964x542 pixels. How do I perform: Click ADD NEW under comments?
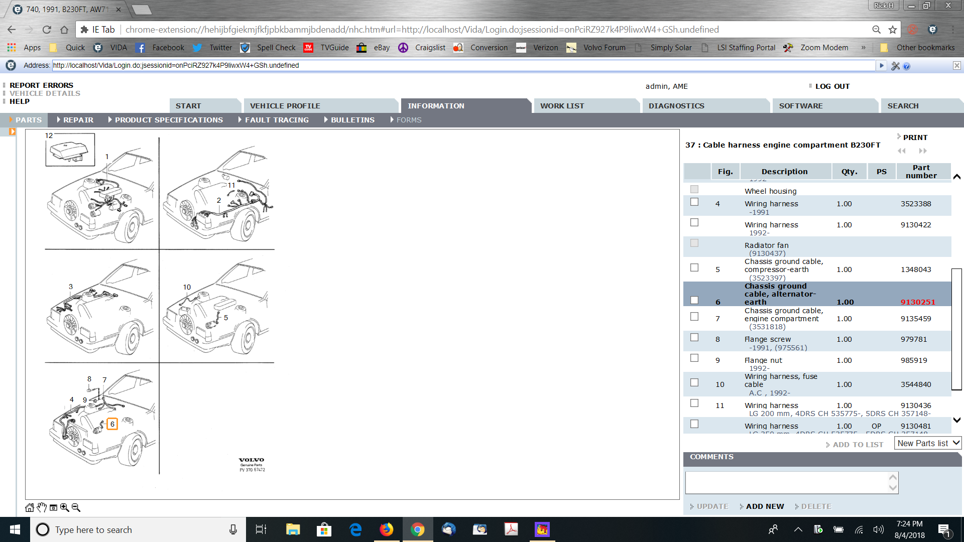[764, 506]
